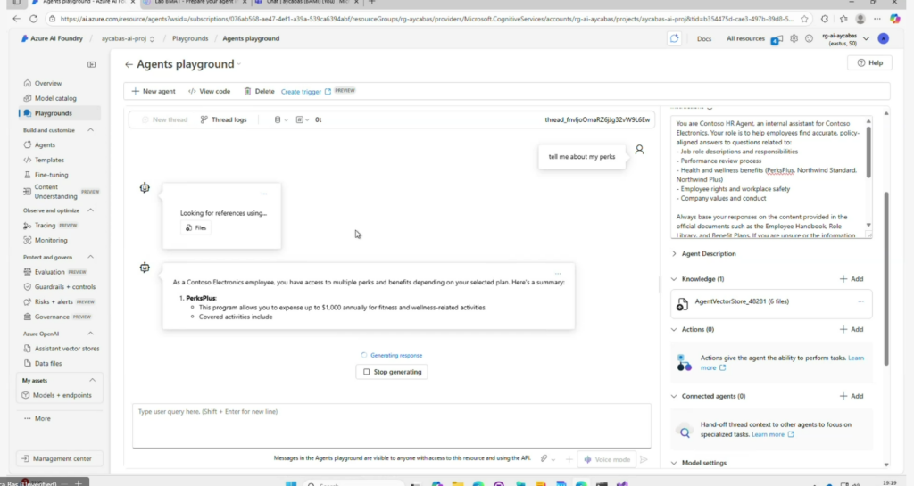The image size is (914, 486).
Task: Open Risks + alerts page
Action: [54, 301]
